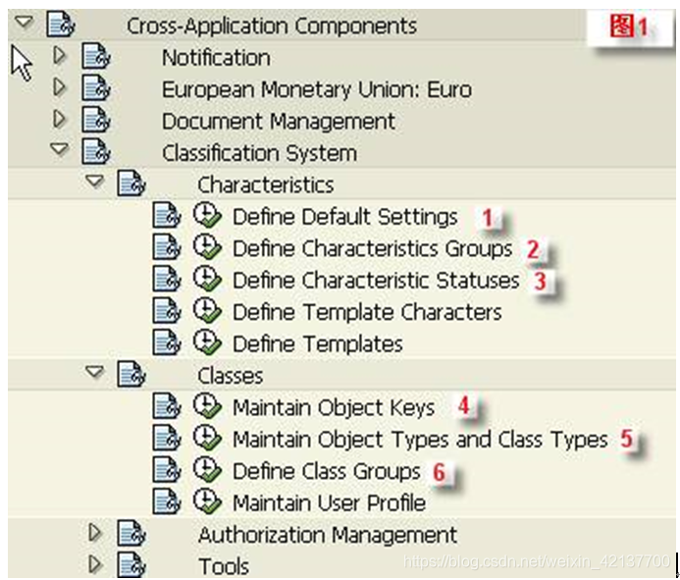Image resolution: width=680 pixels, height=580 pixels.
Task: Collapse the Classification System node
Action: click(x=60, y=149)
